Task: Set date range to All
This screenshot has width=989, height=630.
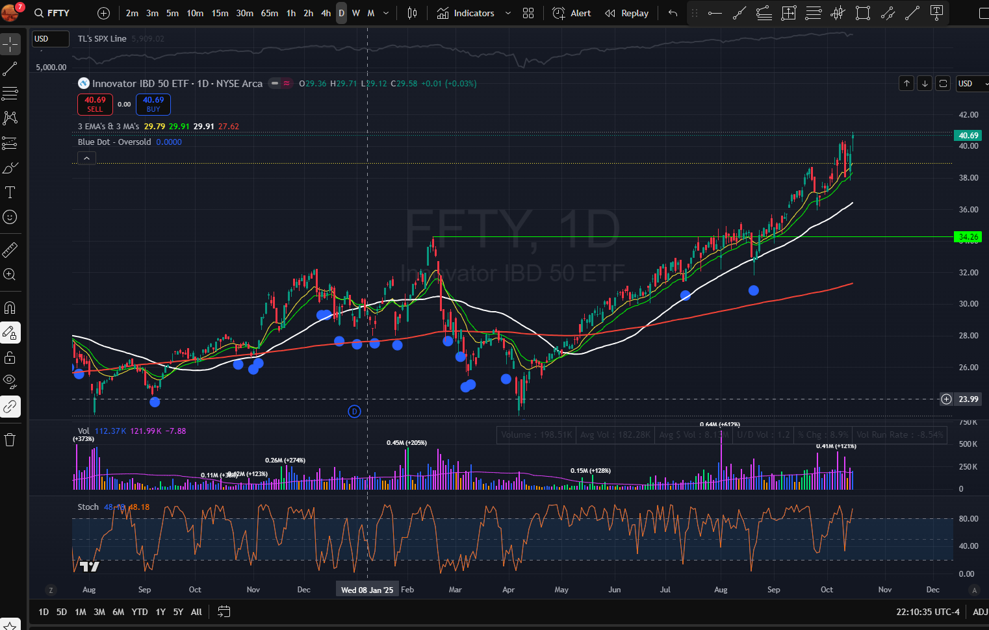Action: (x=196, y=611)
